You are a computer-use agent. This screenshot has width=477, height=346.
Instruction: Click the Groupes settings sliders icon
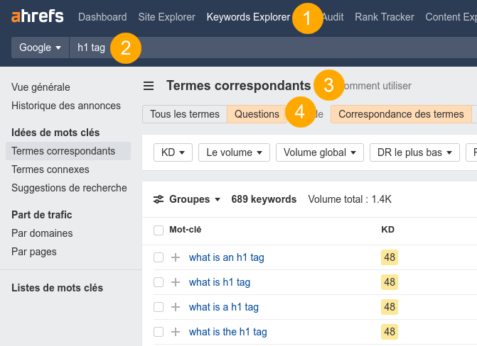click(159, 199)
